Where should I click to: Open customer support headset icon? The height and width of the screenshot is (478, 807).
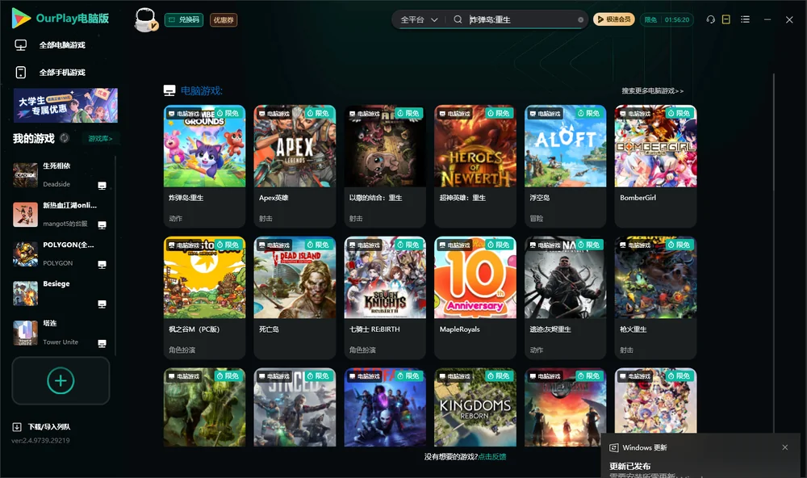pos(710,19)
